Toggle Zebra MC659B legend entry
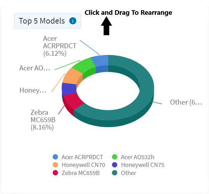 click(x=76, y=173)
